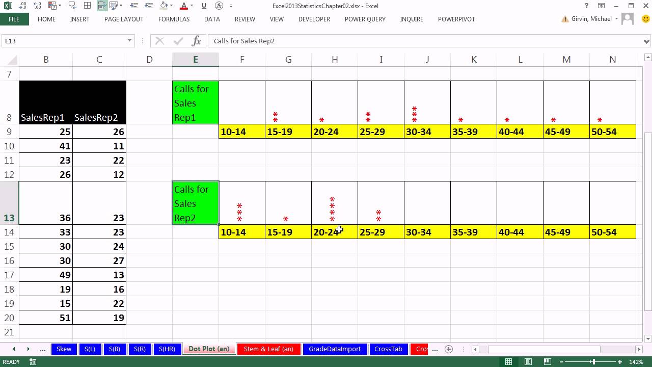Click the zoom in plus button
The height and width of the screenshot is (367, 652).
620,362
